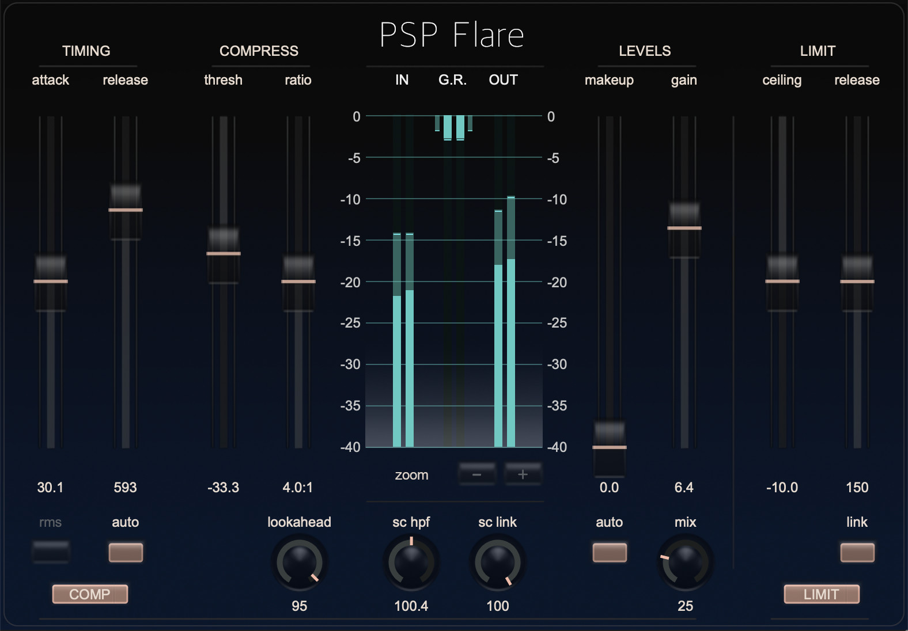
Task: Click the gain slider handle
Action: click(x=684, y=228)
